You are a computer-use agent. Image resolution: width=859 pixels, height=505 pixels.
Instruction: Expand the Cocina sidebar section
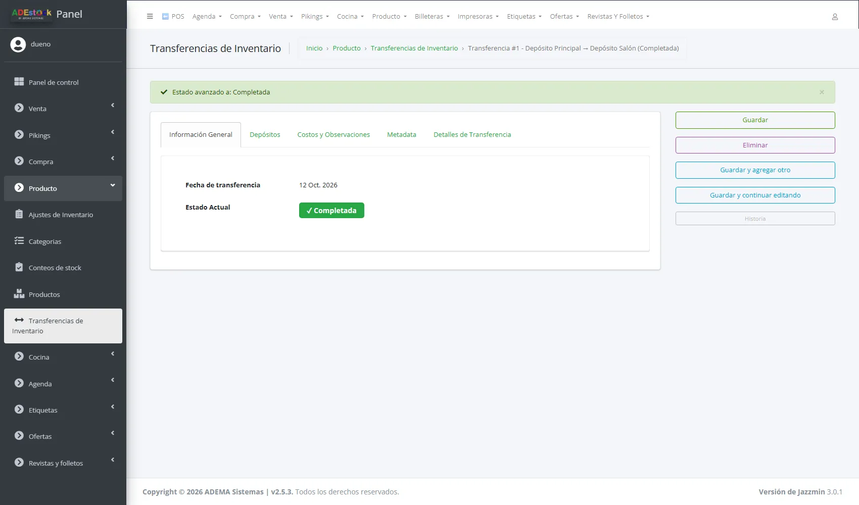point(63,357)
